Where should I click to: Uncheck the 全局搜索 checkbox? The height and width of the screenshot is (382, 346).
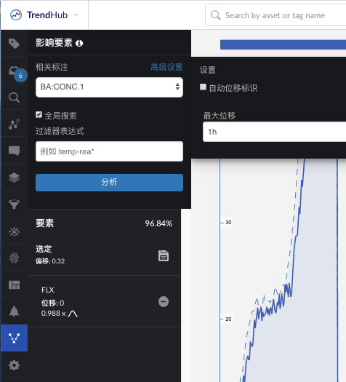click(39, 114)
